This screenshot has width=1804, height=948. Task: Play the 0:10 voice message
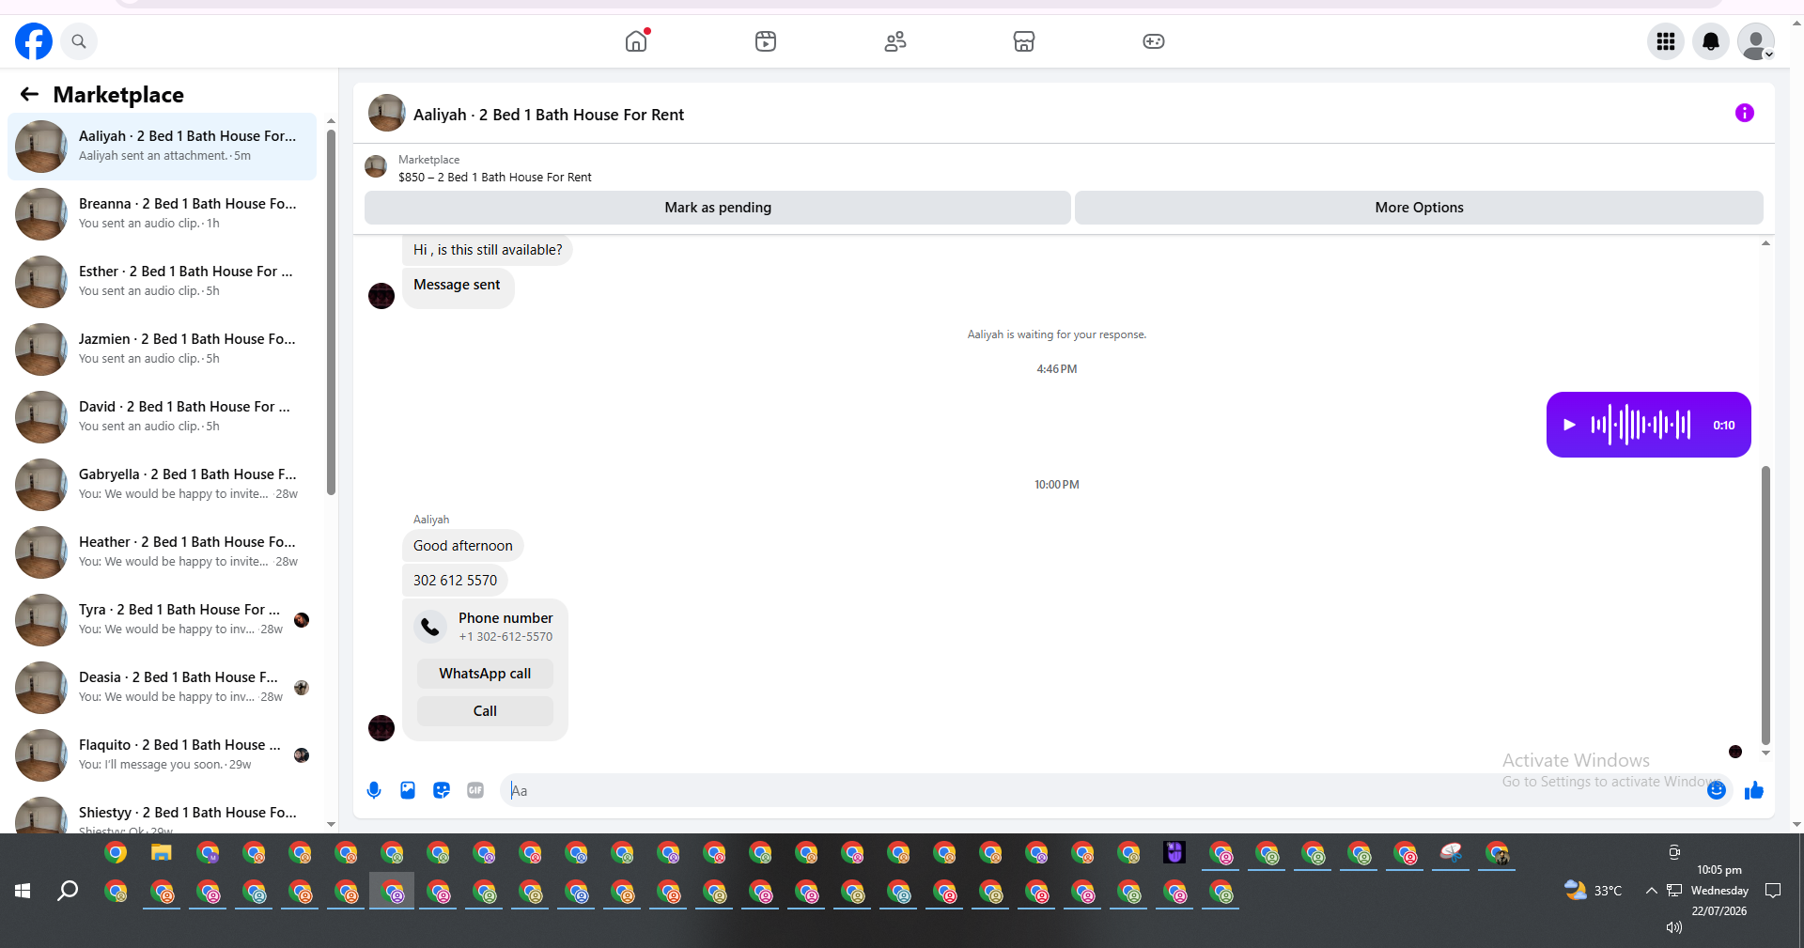[1569, 425]
